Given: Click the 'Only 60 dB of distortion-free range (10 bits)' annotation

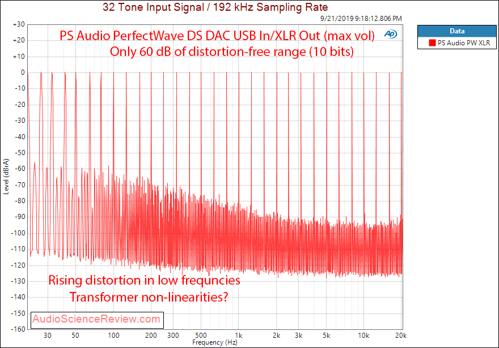Looking at the screenshot, I should click(x=232, y=51).
